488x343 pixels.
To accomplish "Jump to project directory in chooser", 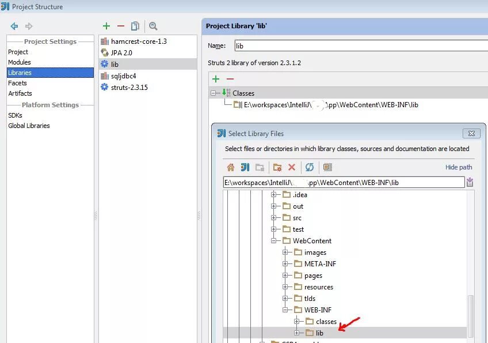I will pyautogui.click(x=245, y=167).
